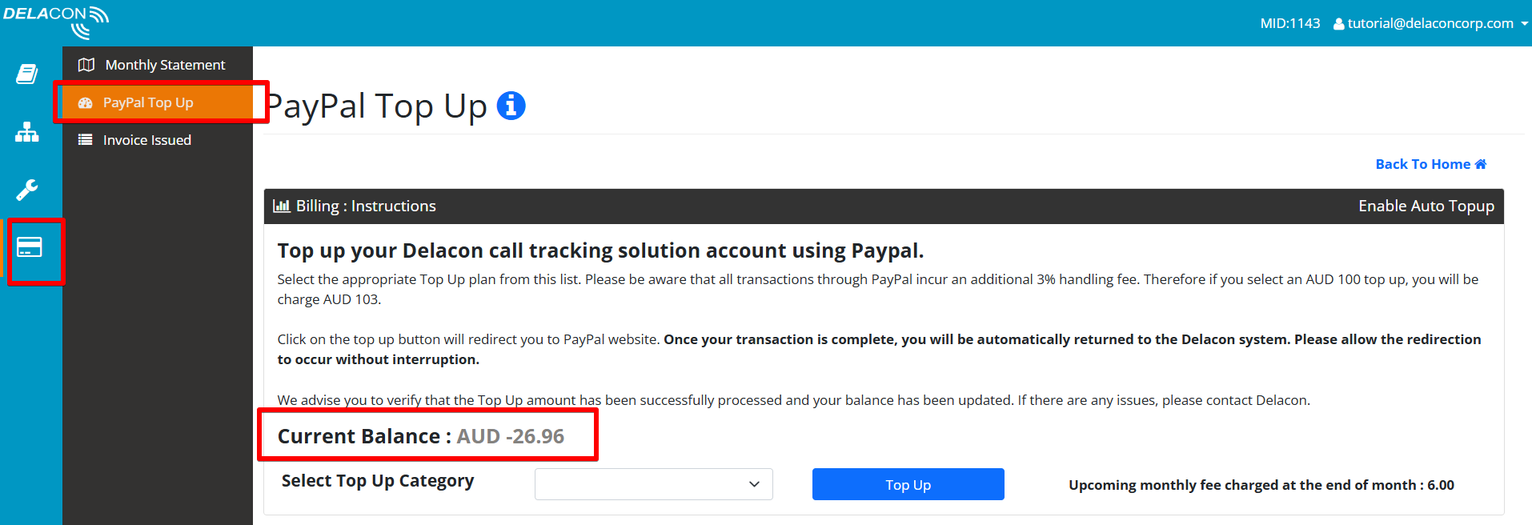
Task: Click the list icon beside Invoice Issued
Action: coord(85,140)
